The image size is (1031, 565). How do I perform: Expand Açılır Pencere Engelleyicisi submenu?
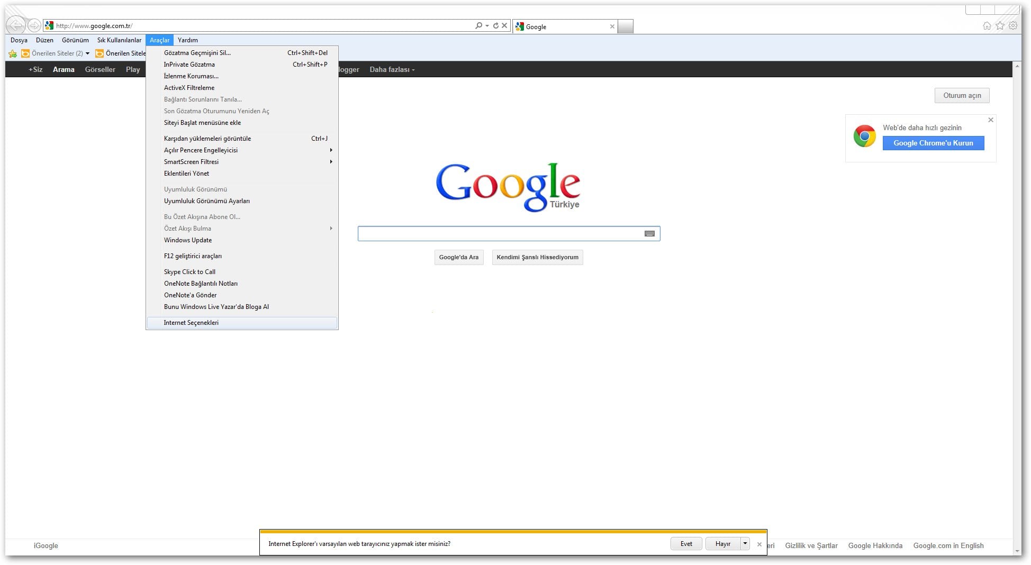point(242,150)
